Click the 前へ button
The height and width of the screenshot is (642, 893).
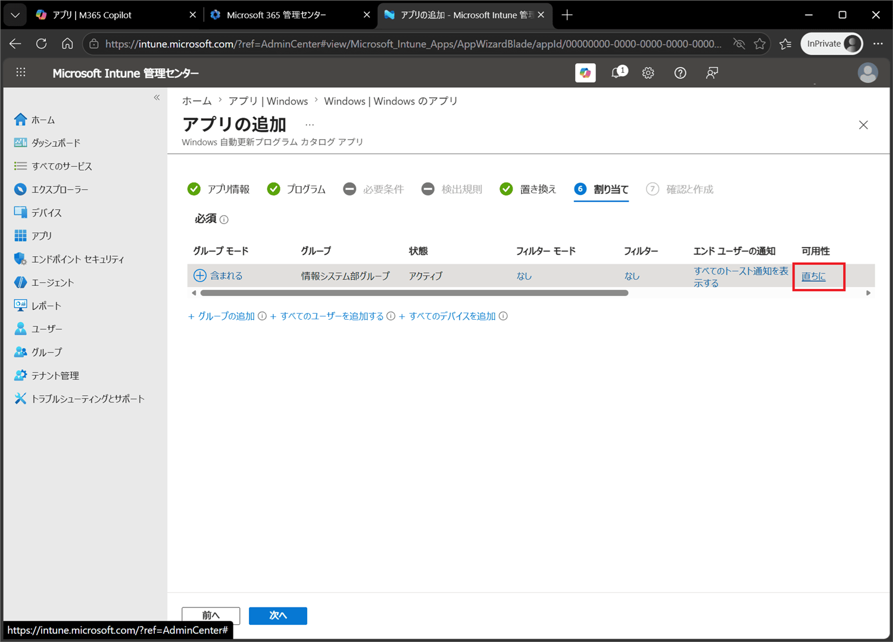211,615
